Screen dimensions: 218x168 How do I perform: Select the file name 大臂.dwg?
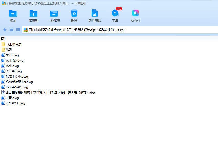coord(12,55)
